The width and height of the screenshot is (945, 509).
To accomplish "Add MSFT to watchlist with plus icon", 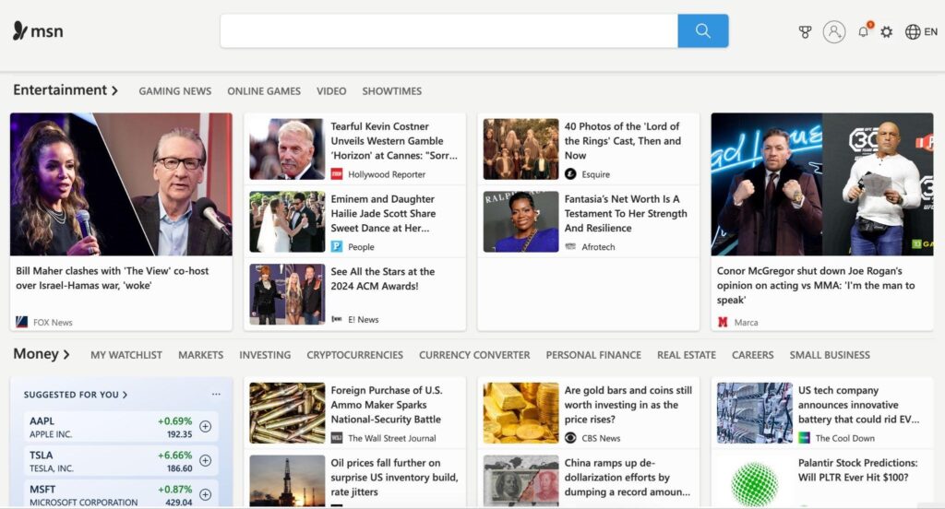I will [206, 494].
